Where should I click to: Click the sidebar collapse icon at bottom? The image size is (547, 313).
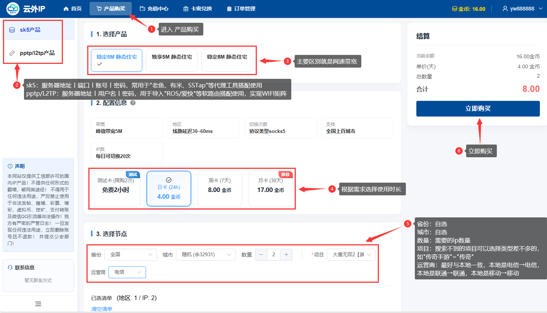tap(38, 304)
